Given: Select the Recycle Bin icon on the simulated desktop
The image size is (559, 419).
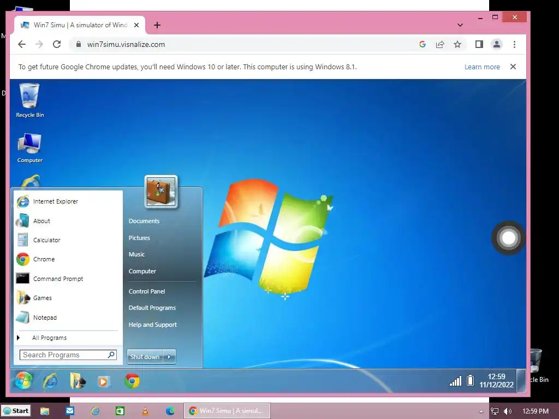Looking at the screenshot, I should coord(30,100).
